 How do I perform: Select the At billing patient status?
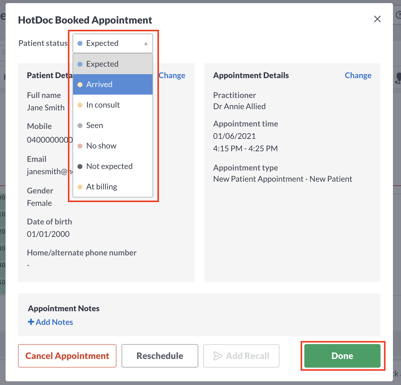pyautogui.click(x=102, y=187)
